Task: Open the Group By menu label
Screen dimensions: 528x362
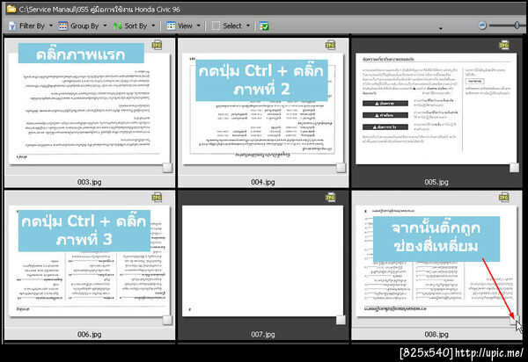Action: (x=84, y=25)
